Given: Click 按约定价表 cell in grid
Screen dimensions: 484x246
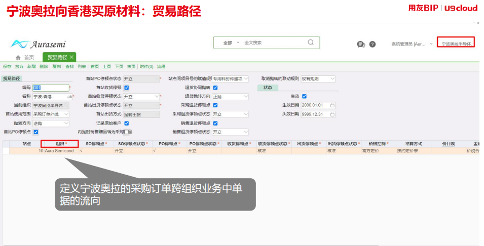Looking at the screenshot, I should [414, 151].
